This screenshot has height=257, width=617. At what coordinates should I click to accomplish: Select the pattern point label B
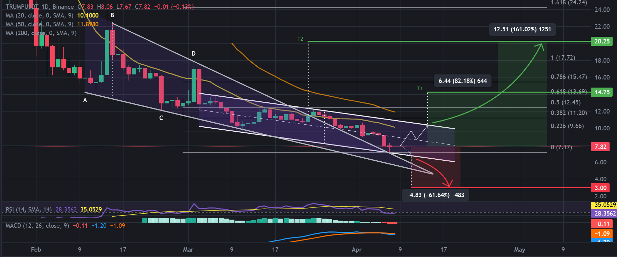click(112, 15)
